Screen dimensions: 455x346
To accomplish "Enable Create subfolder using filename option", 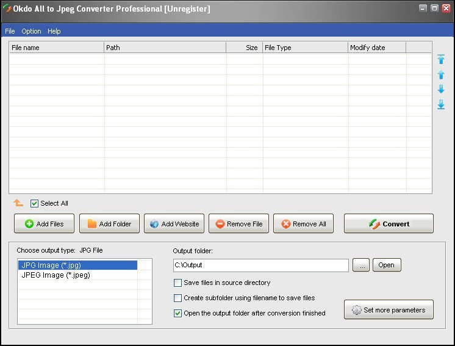I will tap(177, 298).
